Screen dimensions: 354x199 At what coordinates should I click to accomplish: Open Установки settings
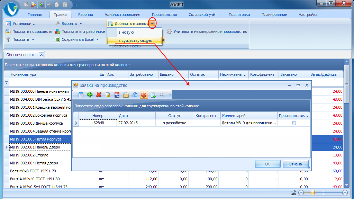(x=20, y=24)
